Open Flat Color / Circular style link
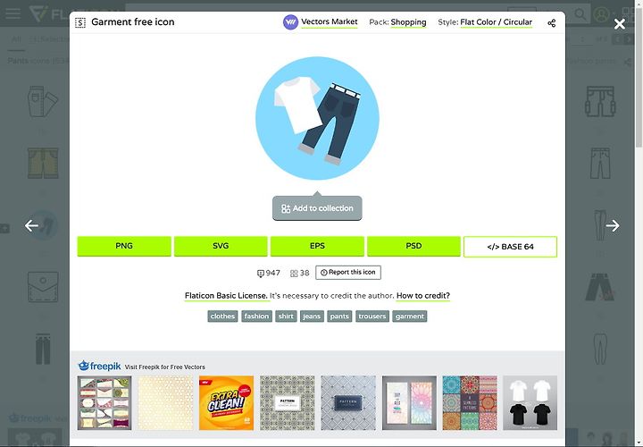This screenshot has width=643, height=447. [x=497, y=22]
